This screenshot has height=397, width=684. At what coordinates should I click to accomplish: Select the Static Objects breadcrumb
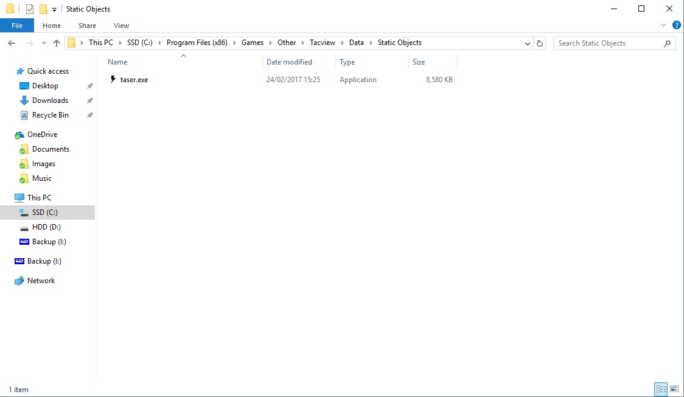click(x=400, y=43)
